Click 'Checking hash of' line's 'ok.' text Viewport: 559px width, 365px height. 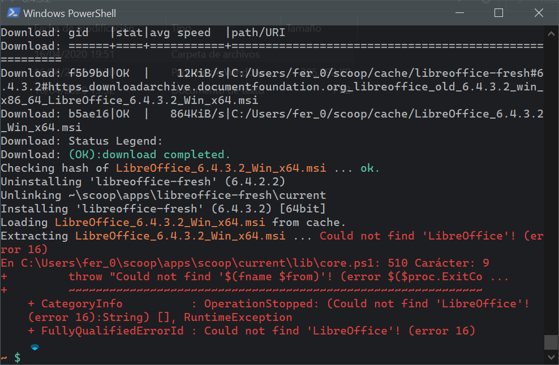[x=370, y=168]
